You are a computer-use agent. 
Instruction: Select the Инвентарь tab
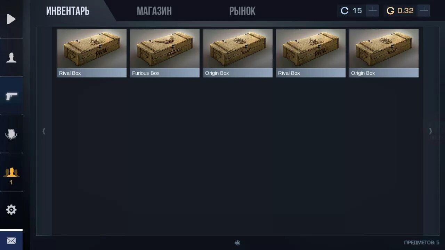(68, 11)
